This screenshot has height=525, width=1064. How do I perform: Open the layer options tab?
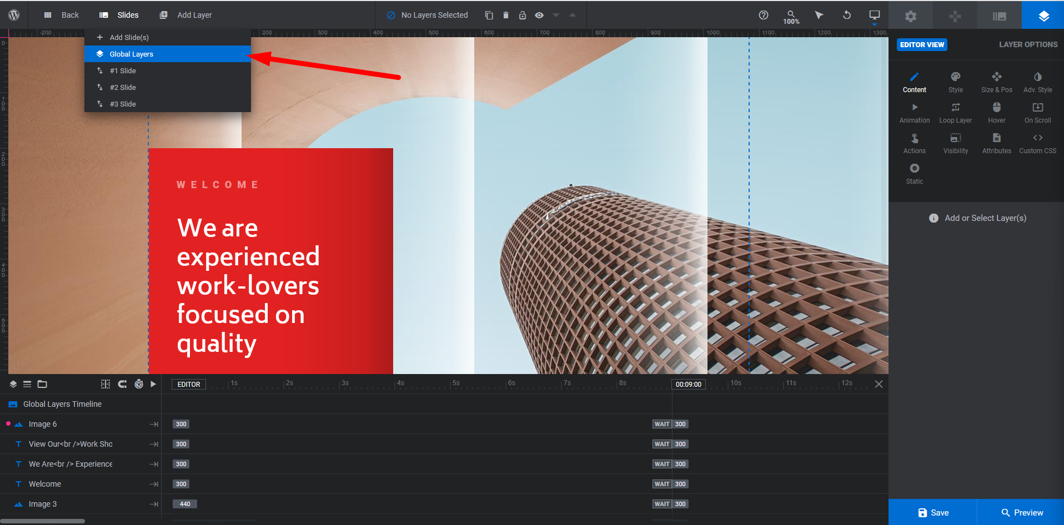1043,16
